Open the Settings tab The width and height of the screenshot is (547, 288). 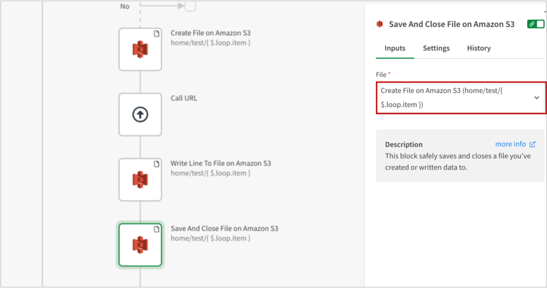pos(436,48)
